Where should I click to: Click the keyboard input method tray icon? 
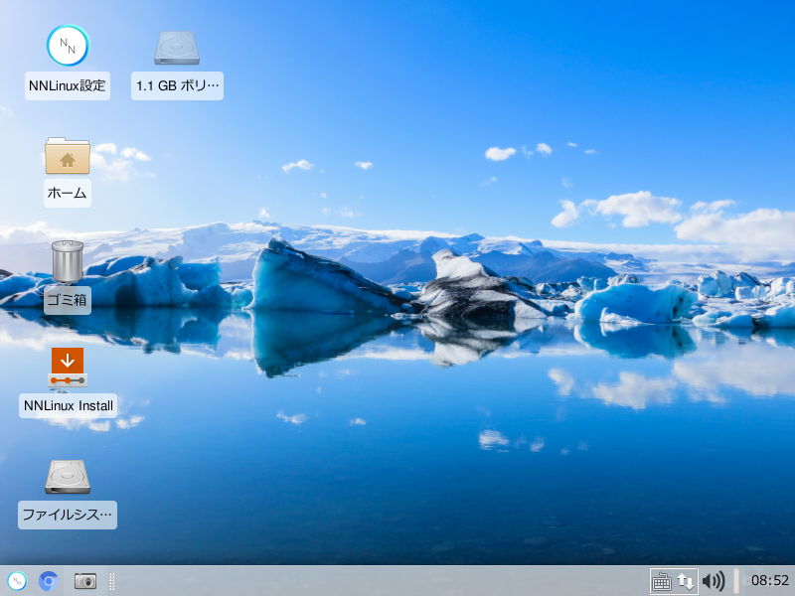click(662, 581)
